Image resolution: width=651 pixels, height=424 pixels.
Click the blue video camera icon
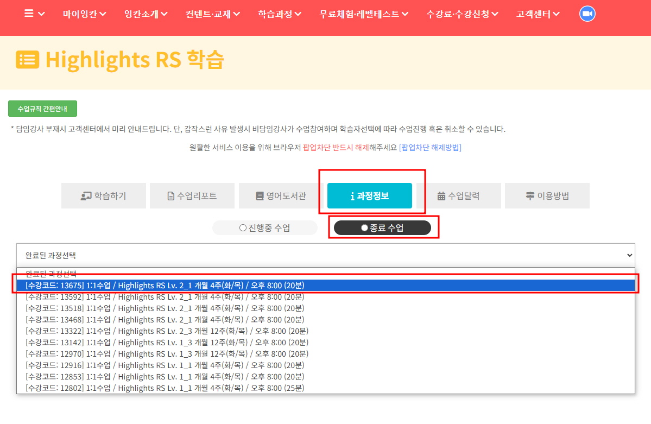[x=587, y=14]
